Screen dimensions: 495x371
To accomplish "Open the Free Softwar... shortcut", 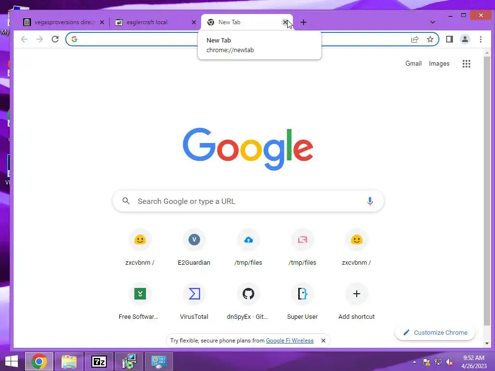I will (140, 302).
